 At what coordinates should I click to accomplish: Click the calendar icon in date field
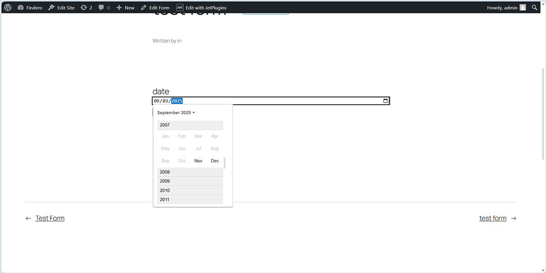point(385,101)
